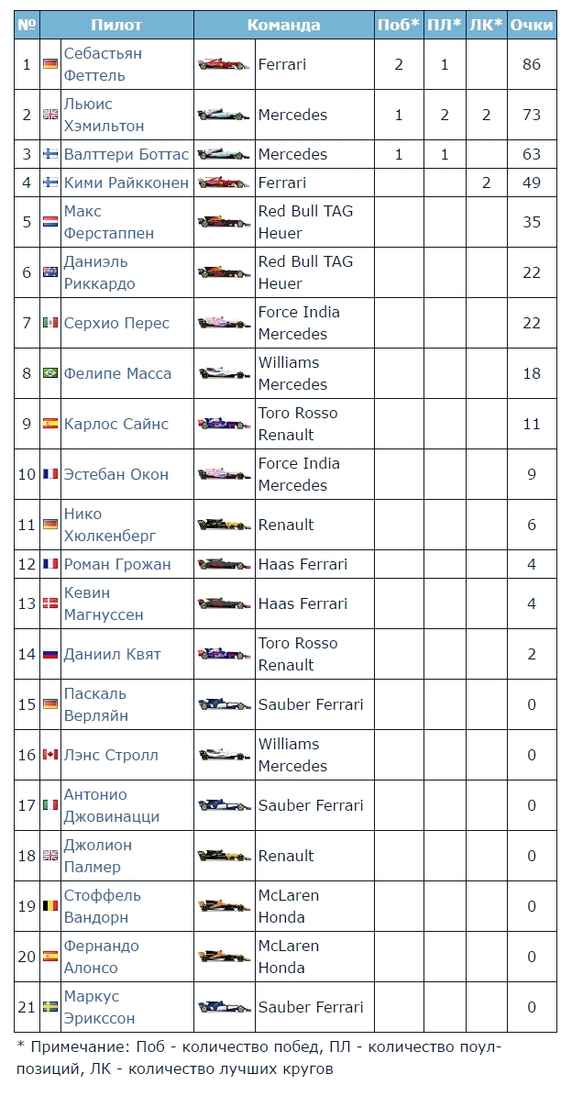Open the Карлос Сайнс driver link
This screenshot has width=572, height=1096.
coord(115,425)
